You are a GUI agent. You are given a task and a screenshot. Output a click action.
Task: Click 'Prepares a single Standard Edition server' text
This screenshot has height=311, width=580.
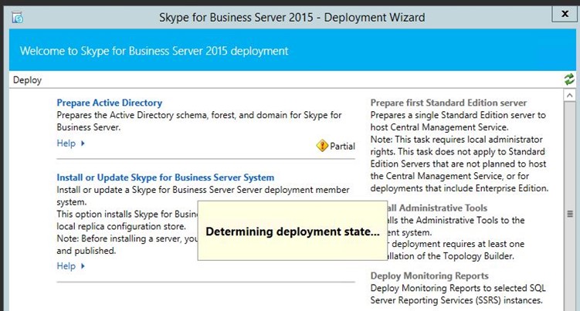458,121
